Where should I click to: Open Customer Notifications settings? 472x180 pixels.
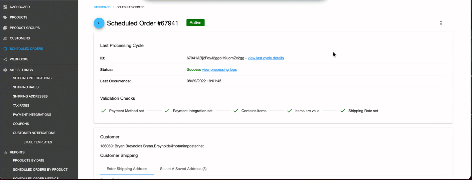[x=34, y=133]
